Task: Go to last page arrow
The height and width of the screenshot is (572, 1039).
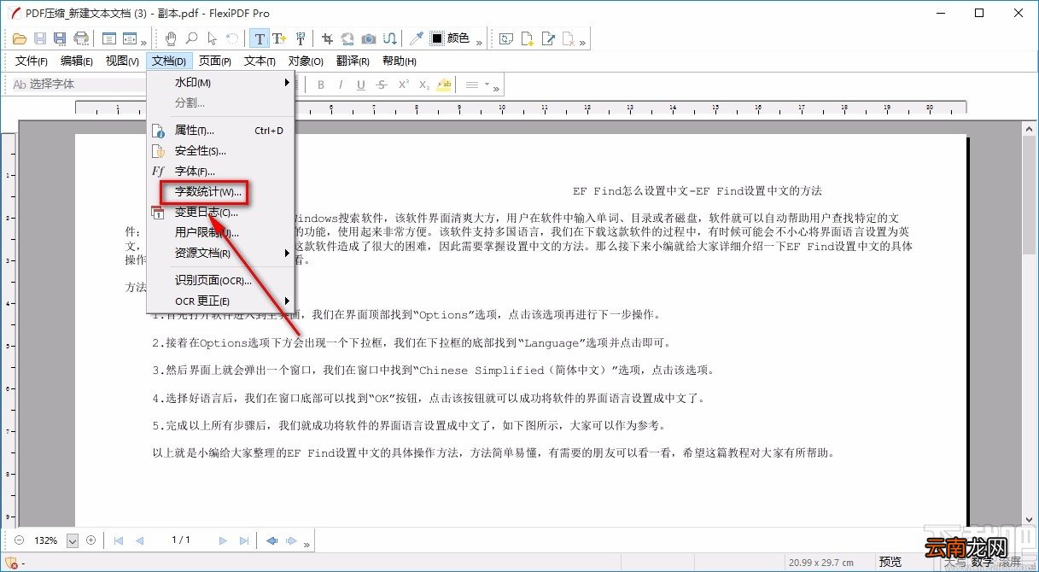Action: (244, 540)
